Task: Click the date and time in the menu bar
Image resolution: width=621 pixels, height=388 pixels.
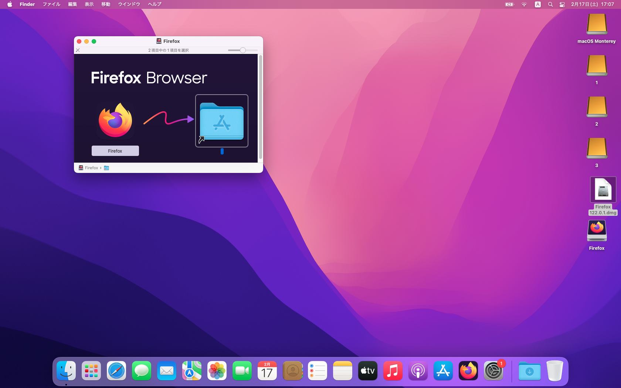Action: (593, 4)
